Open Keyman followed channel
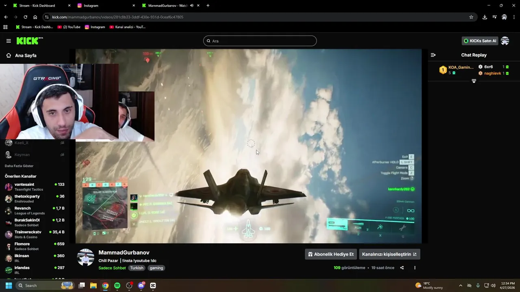 point(35,155)
